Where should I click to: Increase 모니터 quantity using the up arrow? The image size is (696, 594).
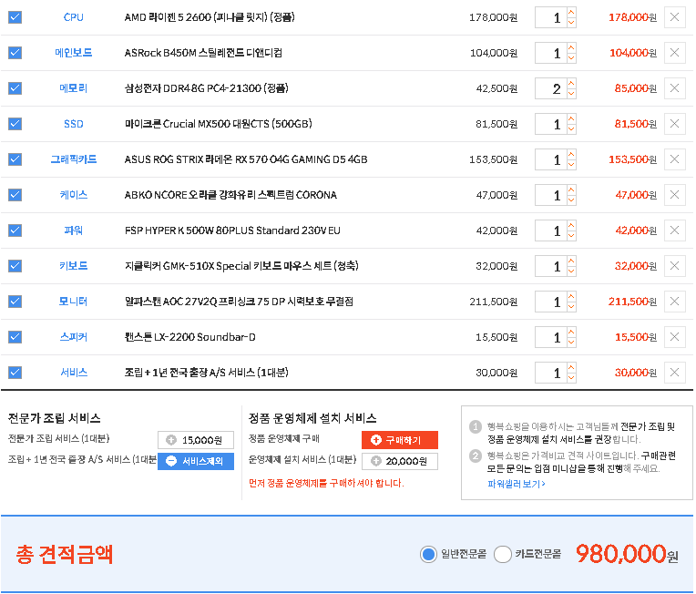(571, 297)
